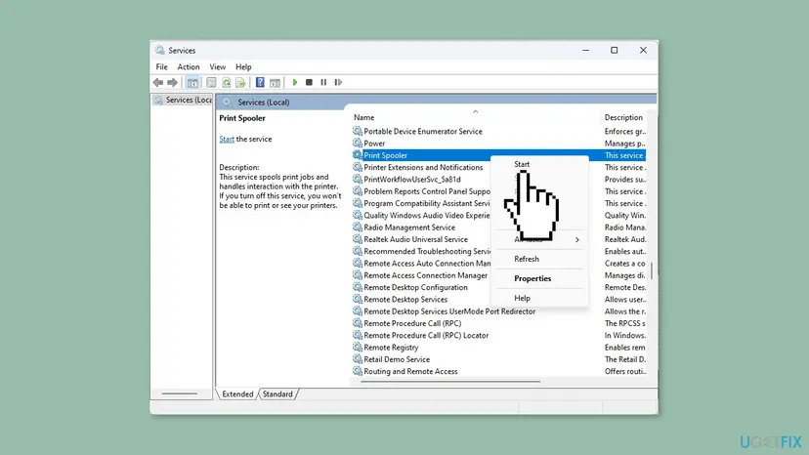Image resolution: width=809 pixels, height=455 pixels.
Task: Click the gear icon beside Remote Registry
Action: [357, 348]
